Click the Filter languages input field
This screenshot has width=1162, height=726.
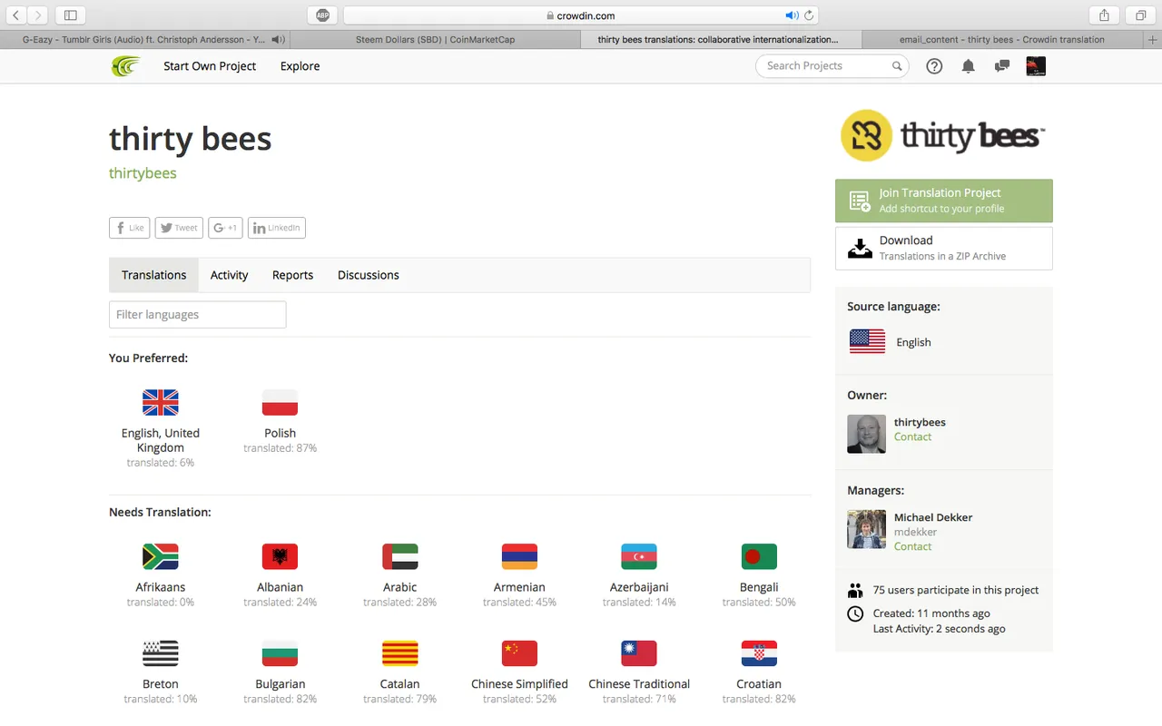tap(197, 315)
